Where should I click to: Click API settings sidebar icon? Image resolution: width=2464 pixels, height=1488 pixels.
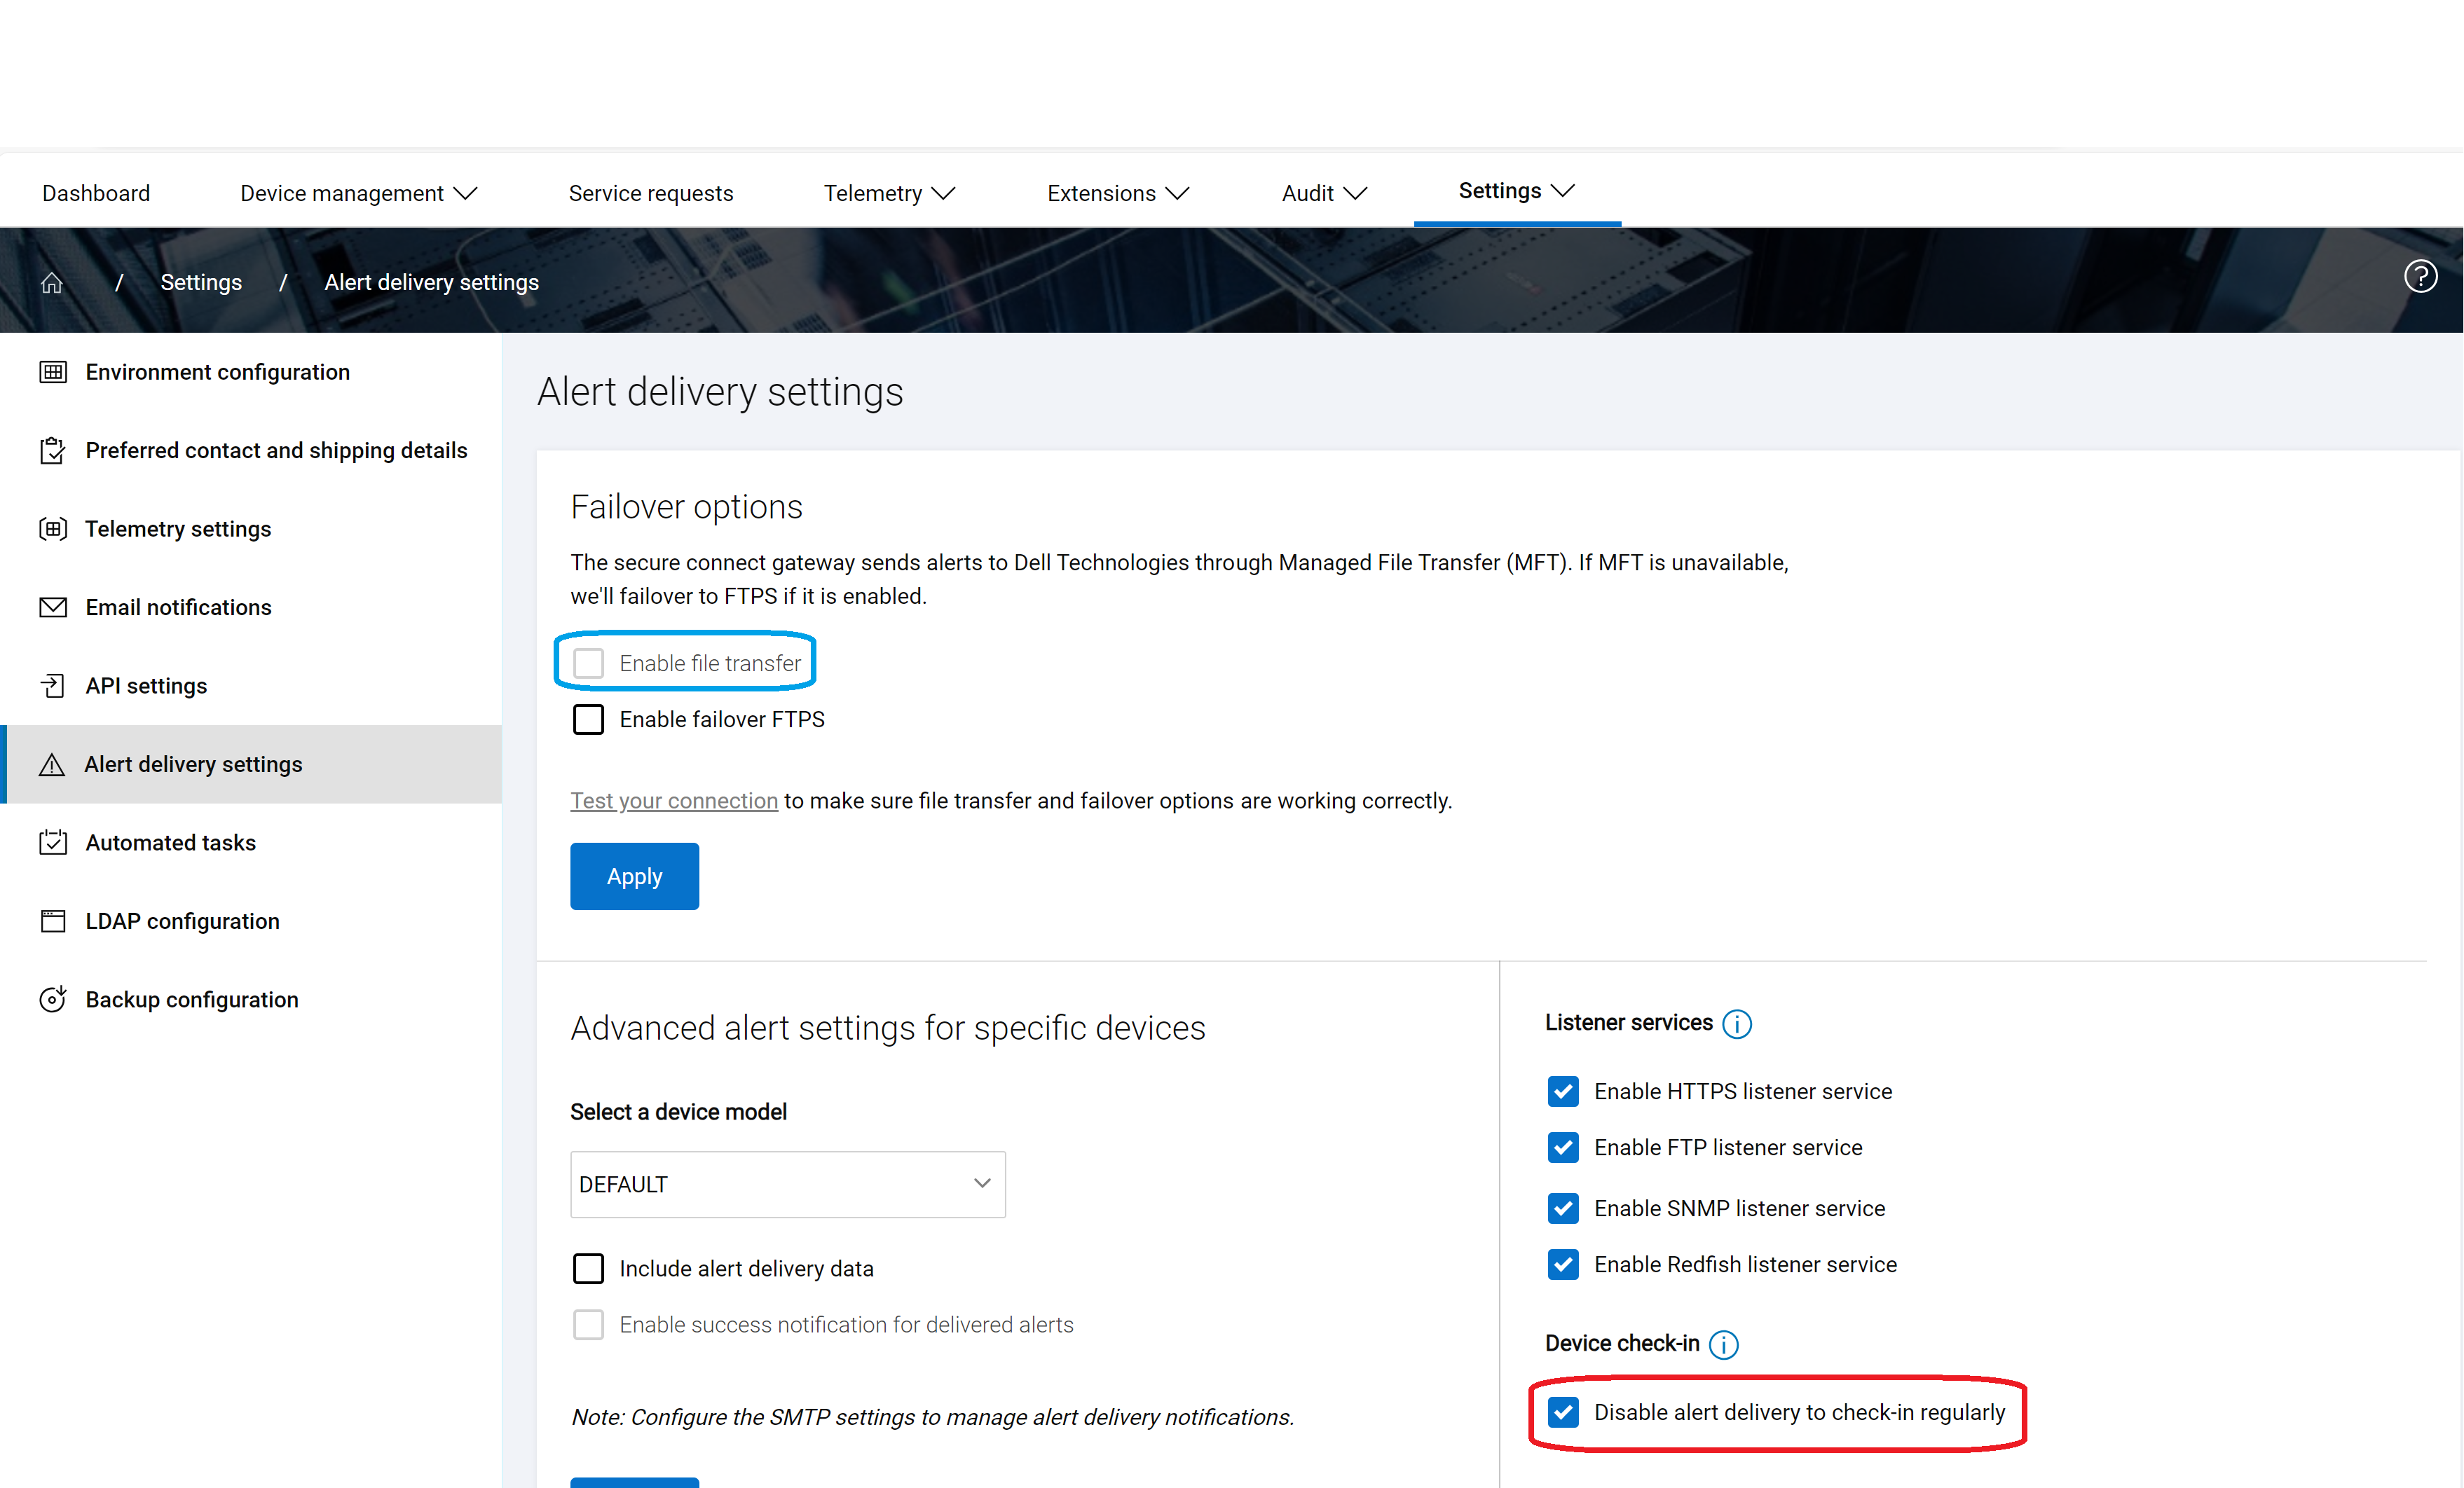[53, 686]
